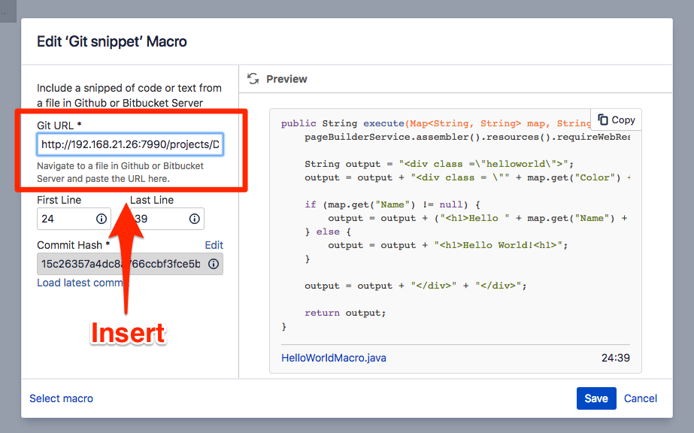Open the HelloWorldMacro.java file link
This screenshot has width=694, height=433.
333,358
